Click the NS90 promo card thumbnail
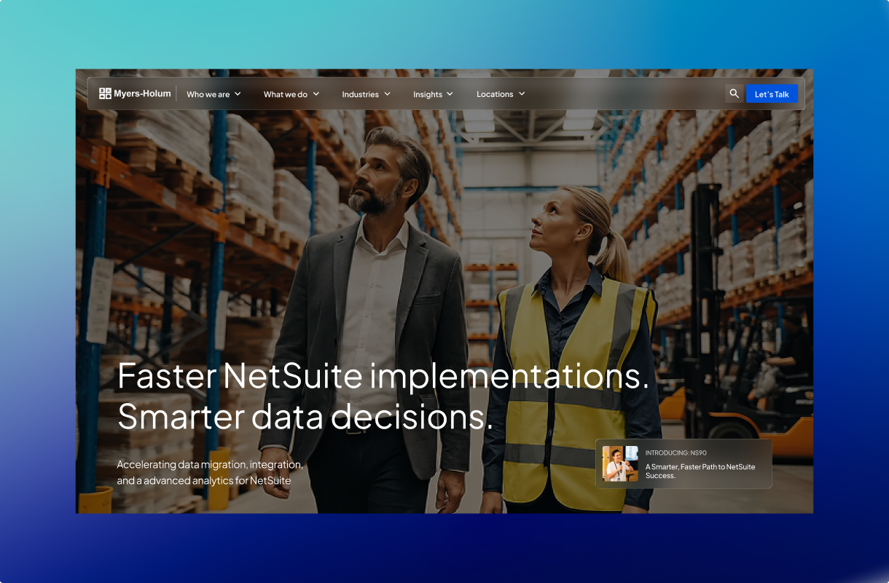 620,463
